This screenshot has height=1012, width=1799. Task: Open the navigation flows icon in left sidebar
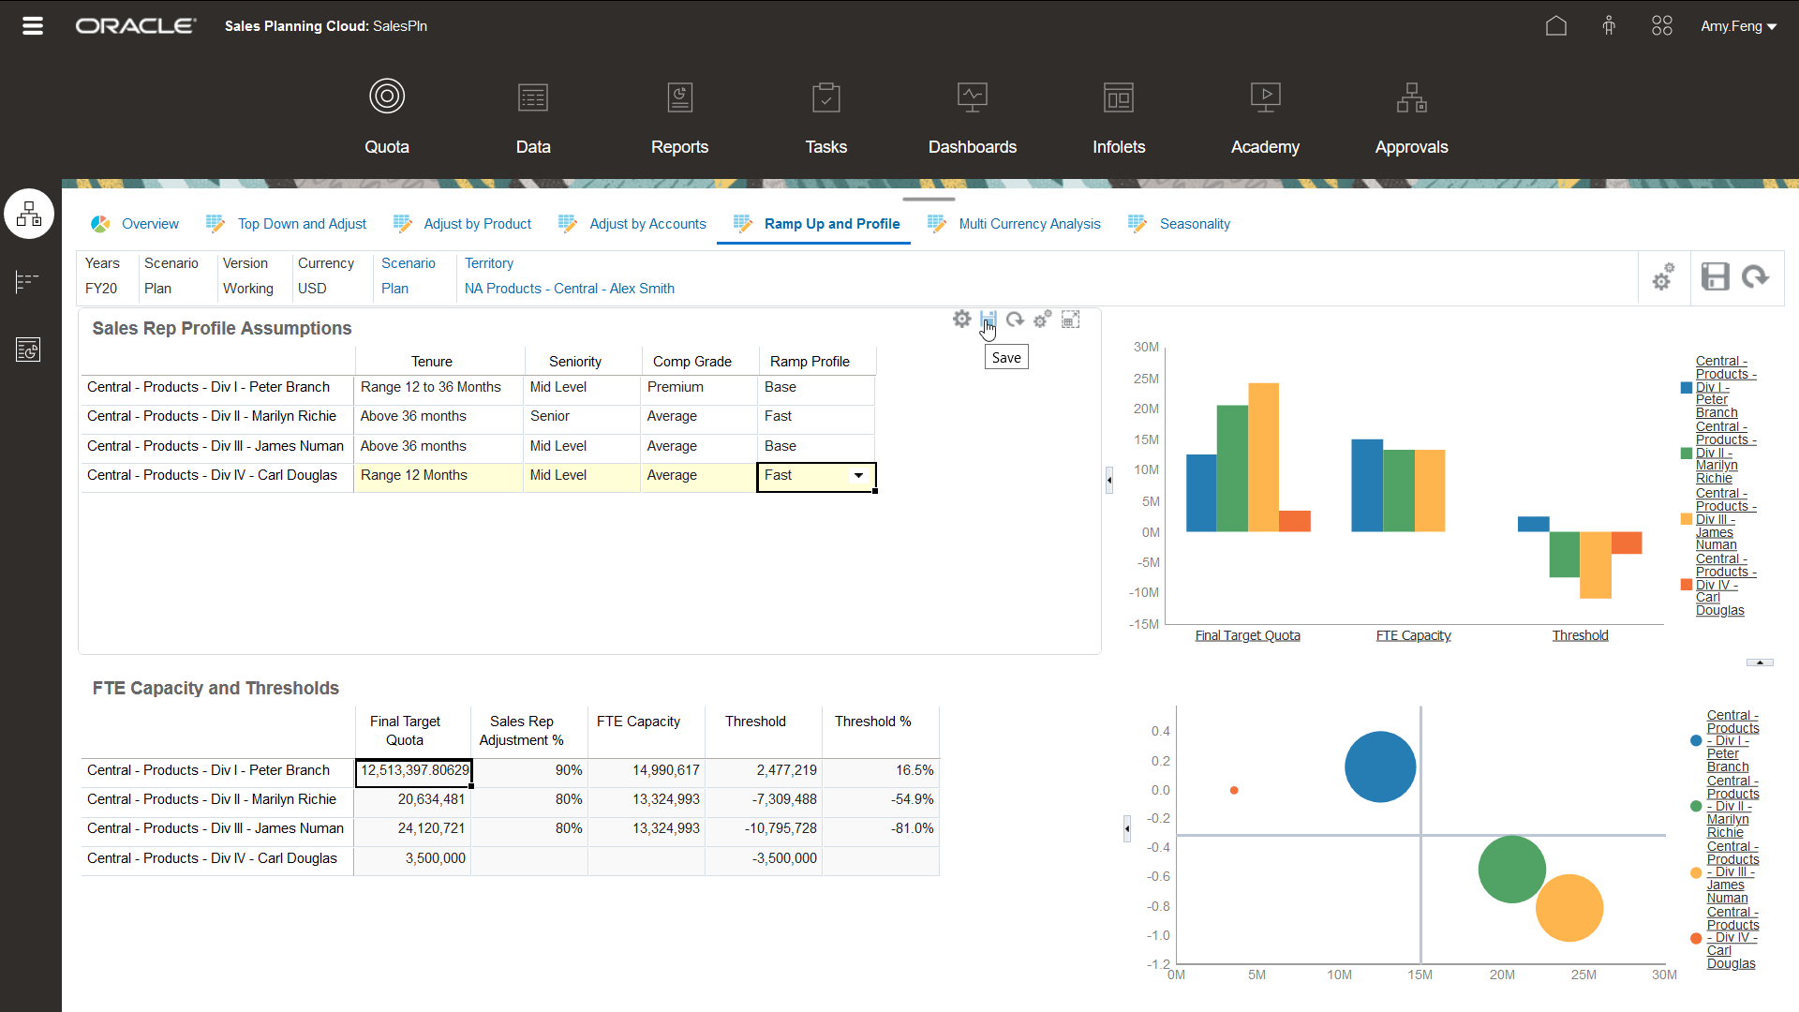[29, 214]
